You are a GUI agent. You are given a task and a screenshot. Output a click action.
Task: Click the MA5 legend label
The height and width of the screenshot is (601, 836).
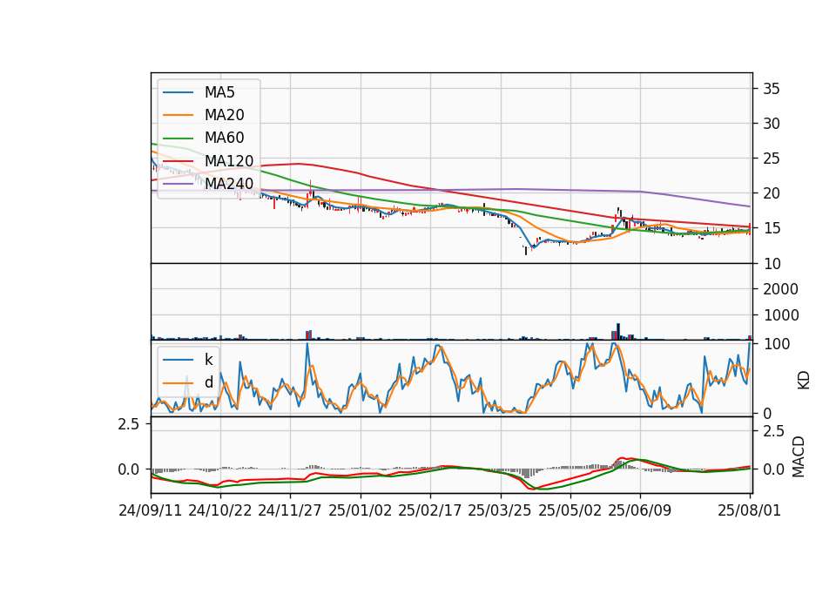point(219,92)
